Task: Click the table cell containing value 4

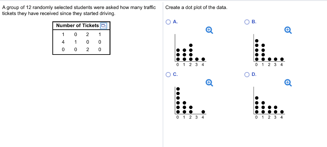Action: coord(63,42)
